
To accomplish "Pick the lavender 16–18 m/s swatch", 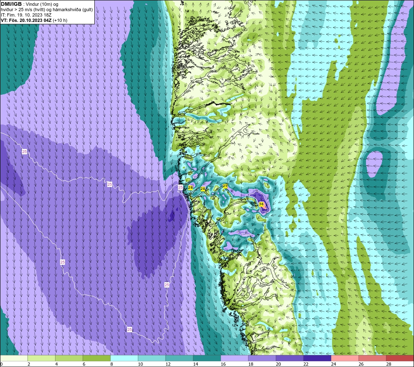I will (234, 358).
